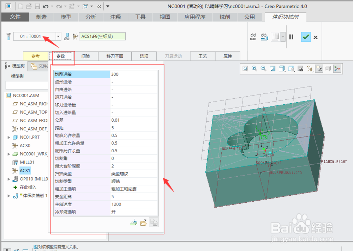This screenshot has width=353, height=251.
Task: Click the ACS1:F9(坐标系) coordinate field
Action: coord(102,36)
